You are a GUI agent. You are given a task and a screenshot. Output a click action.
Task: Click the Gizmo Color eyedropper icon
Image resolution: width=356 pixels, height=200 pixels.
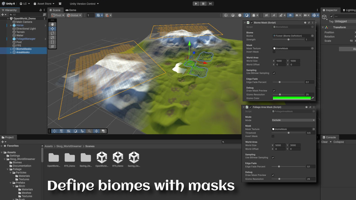[x=312, y=98]
